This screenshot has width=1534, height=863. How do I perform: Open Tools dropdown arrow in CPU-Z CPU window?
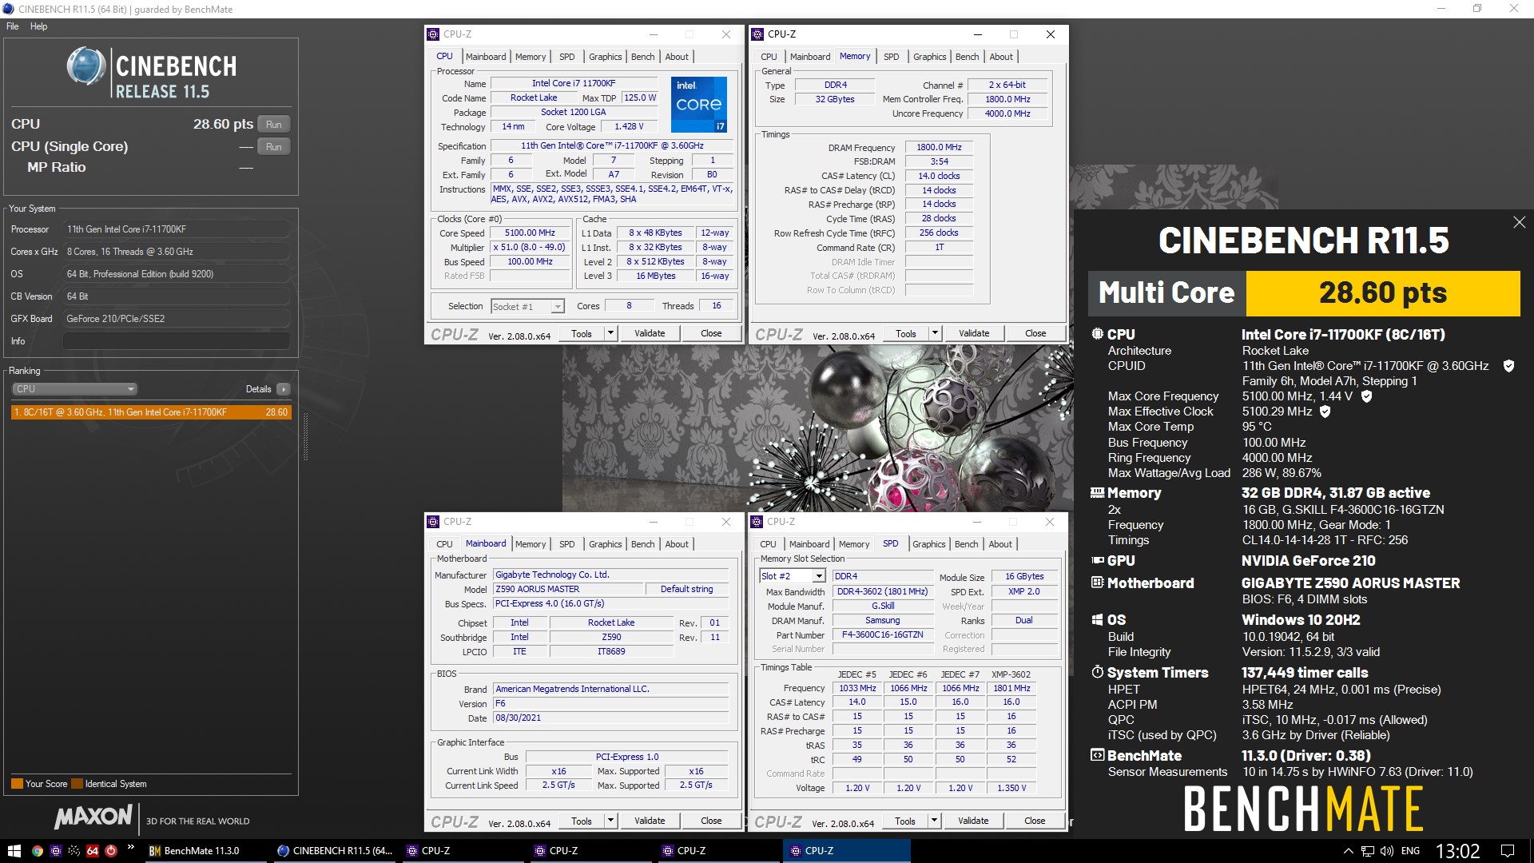coord(610,333)
